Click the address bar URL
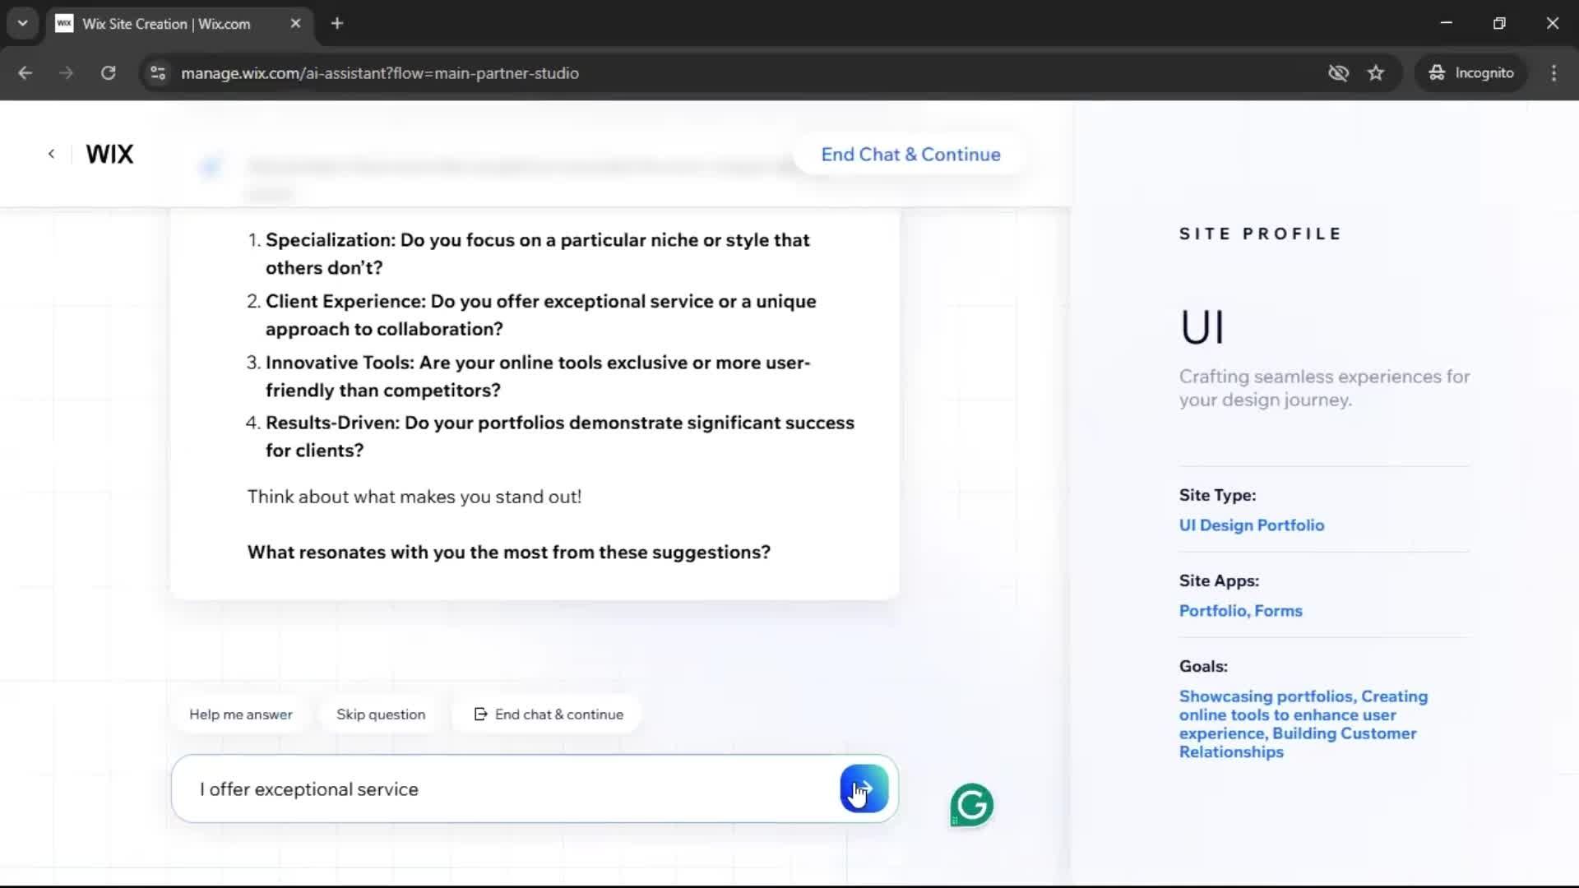Viewport: 1579px width, 888px height. pyautogui.click(x=380, y=73)
